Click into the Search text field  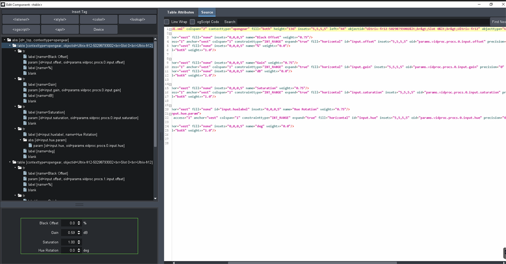coord(363,21)
